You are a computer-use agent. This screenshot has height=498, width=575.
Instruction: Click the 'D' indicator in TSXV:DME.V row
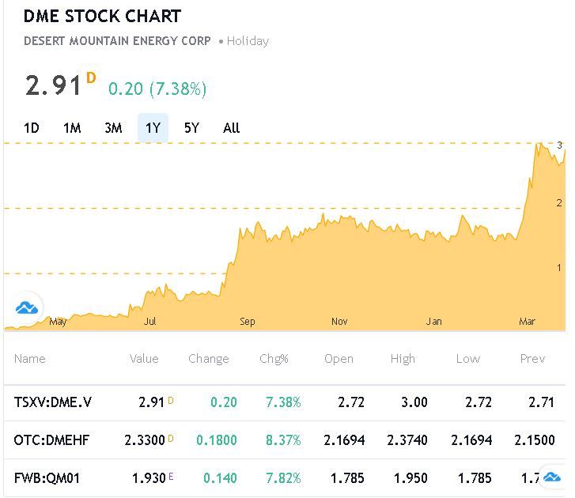[171, 401]
